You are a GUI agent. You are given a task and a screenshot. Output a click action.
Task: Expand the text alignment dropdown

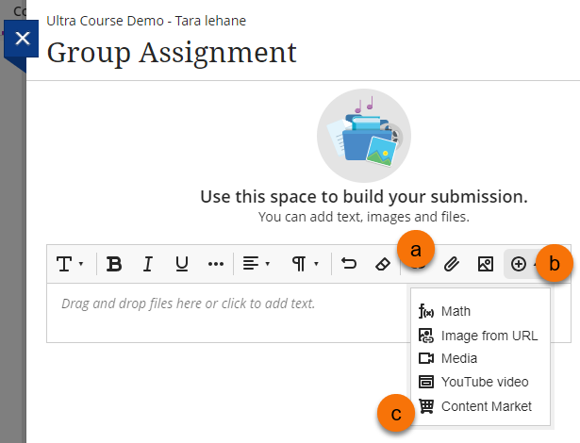[x=256, y=264]
